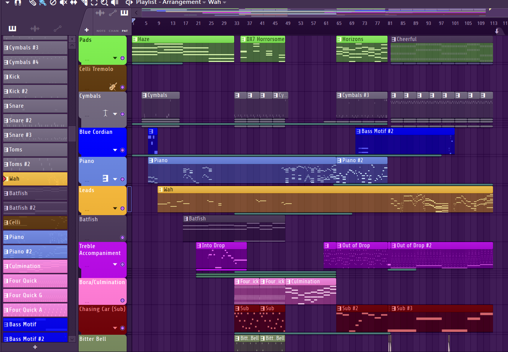Click the cymbal stand icon on Cymbals track
Viewport: 508px width, 352px height.
(105, 113)
